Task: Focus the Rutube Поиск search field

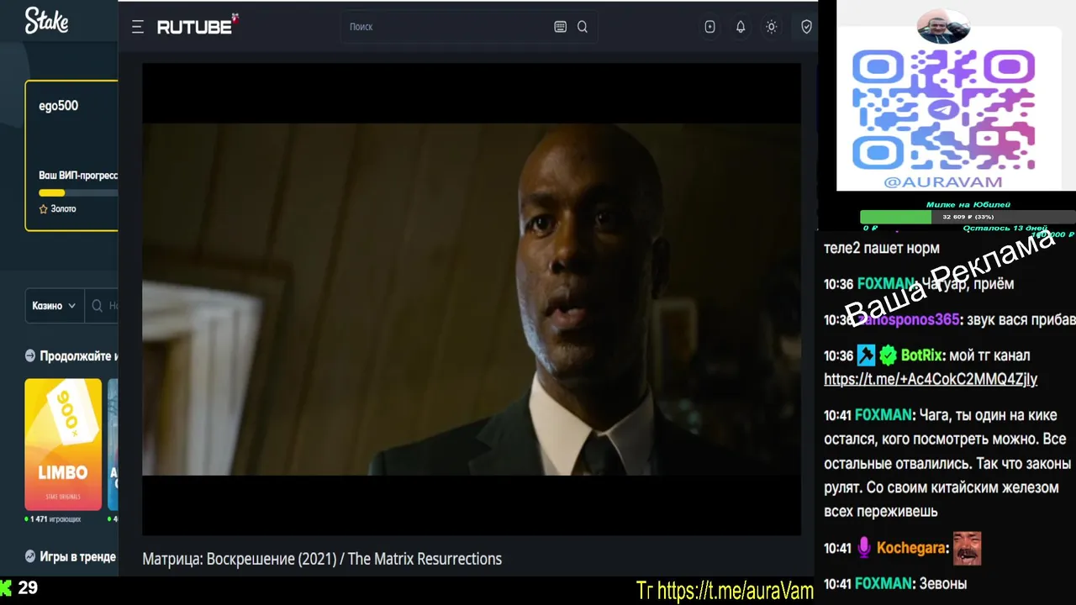Action: (446, 27)
